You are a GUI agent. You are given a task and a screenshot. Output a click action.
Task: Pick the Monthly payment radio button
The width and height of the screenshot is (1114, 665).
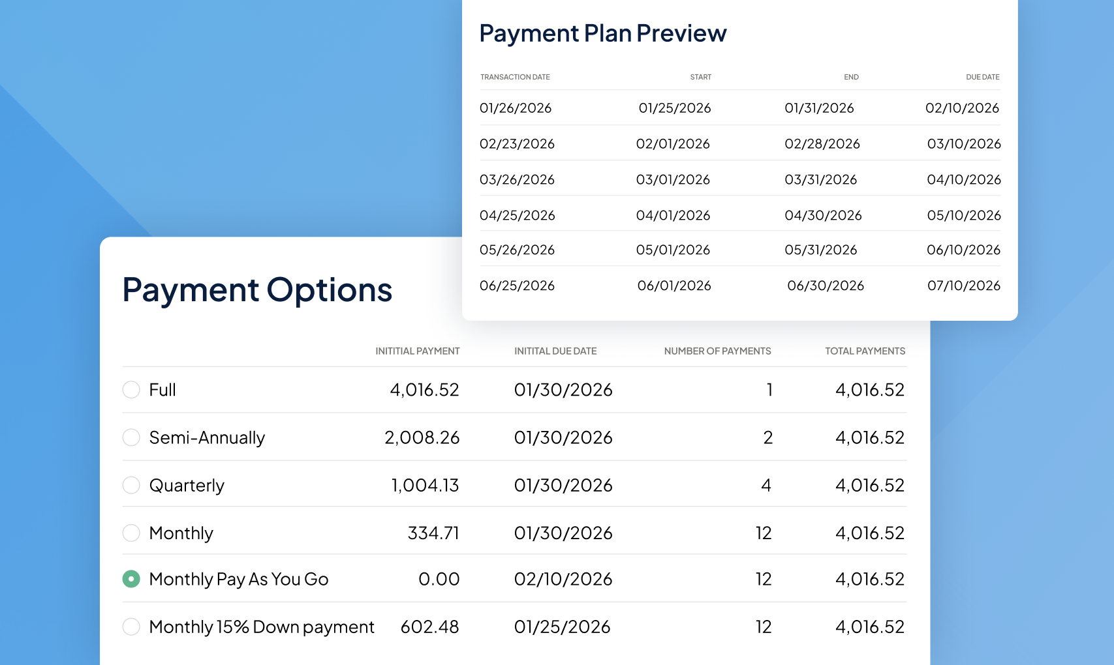[131, 533]
